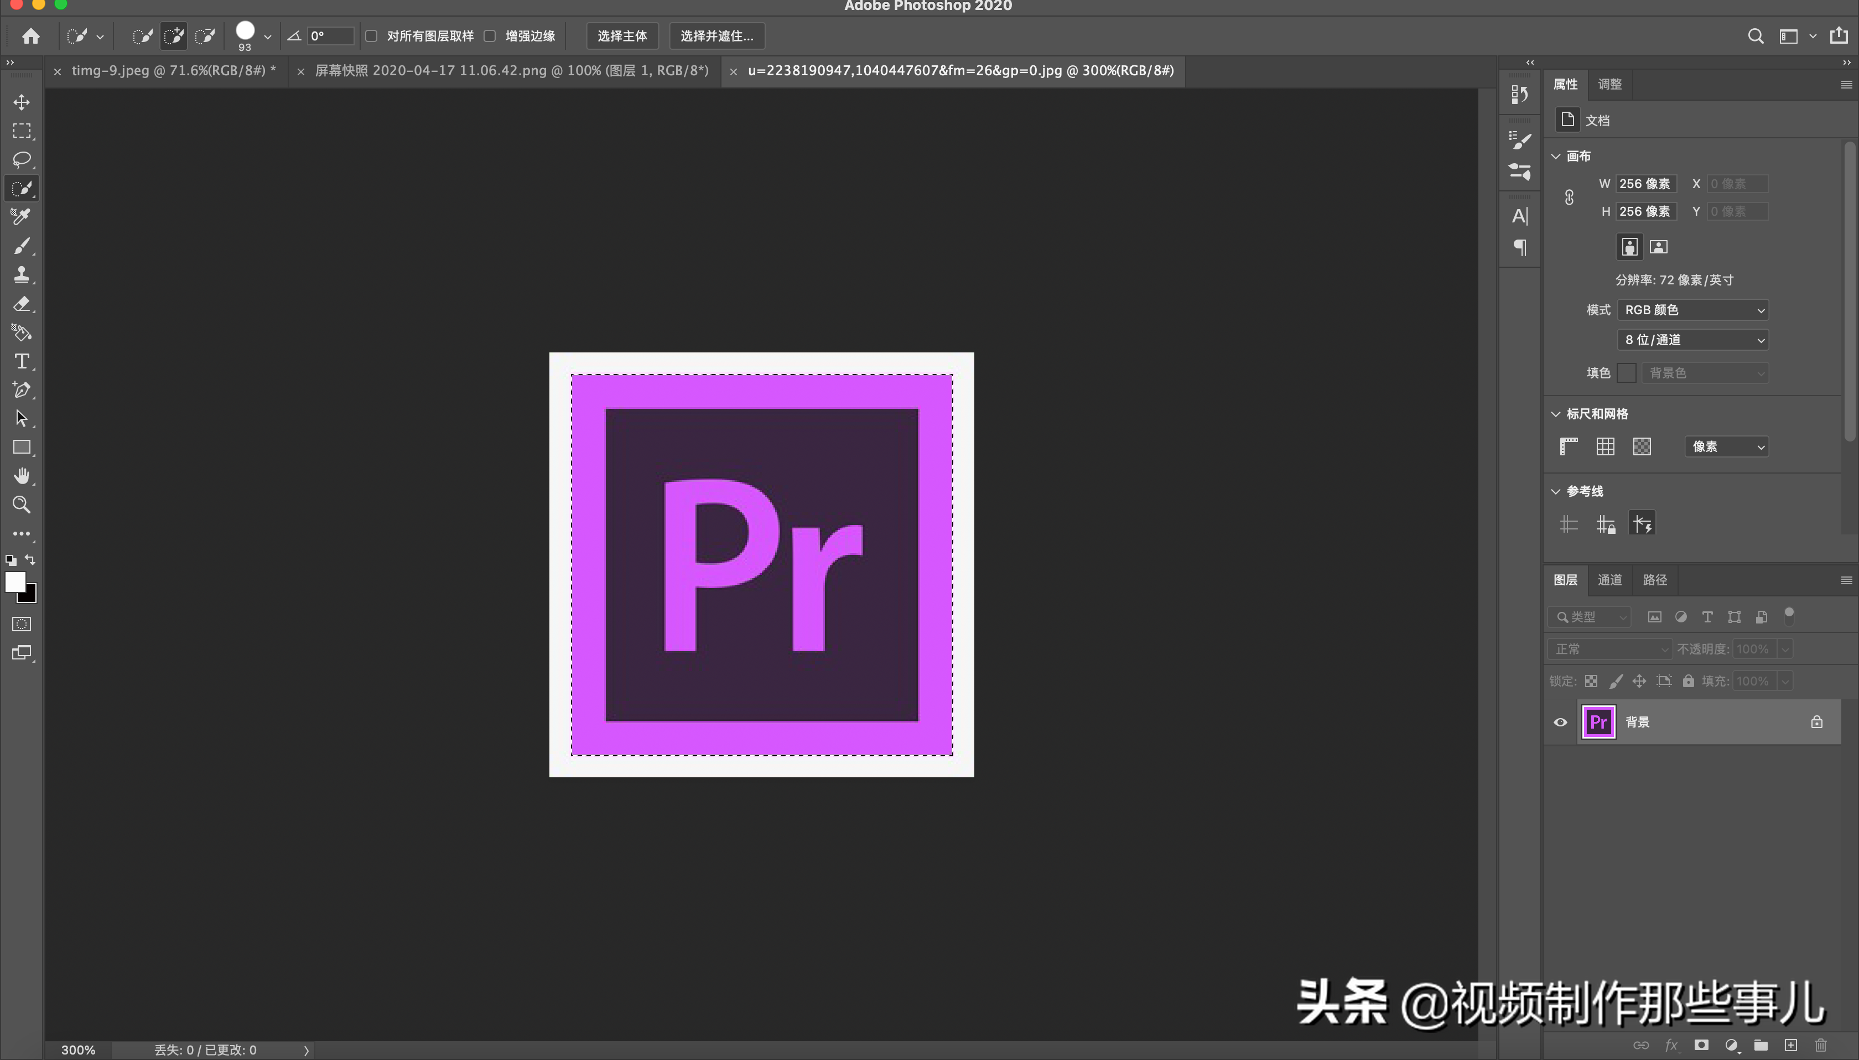1859x1060 pixels.
Task: Click the Share image icon
Action: tap(1839, 35)
